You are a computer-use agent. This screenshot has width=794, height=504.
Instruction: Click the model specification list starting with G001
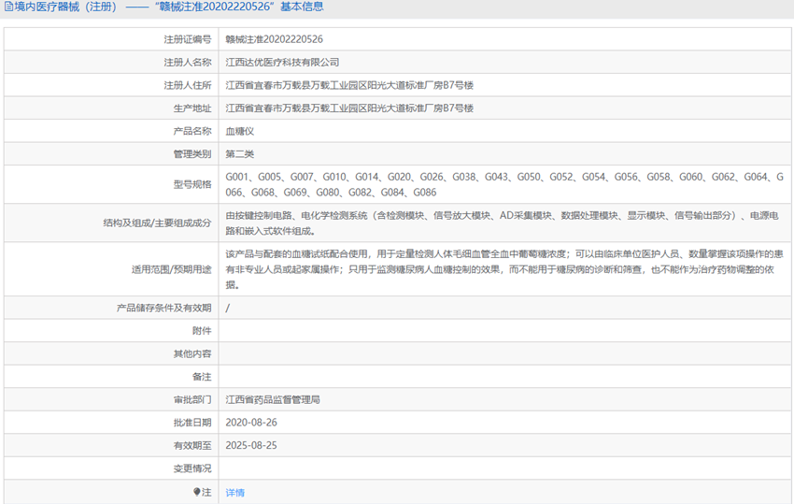[x=503, y=184]
